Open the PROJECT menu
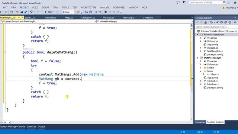This screenshot has height=134, width=238. click(24, 7)
